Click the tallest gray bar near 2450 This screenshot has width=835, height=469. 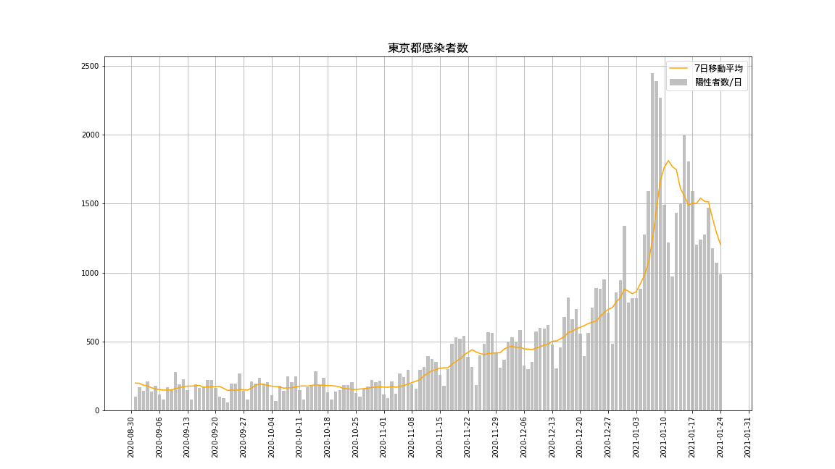(652, 242)
